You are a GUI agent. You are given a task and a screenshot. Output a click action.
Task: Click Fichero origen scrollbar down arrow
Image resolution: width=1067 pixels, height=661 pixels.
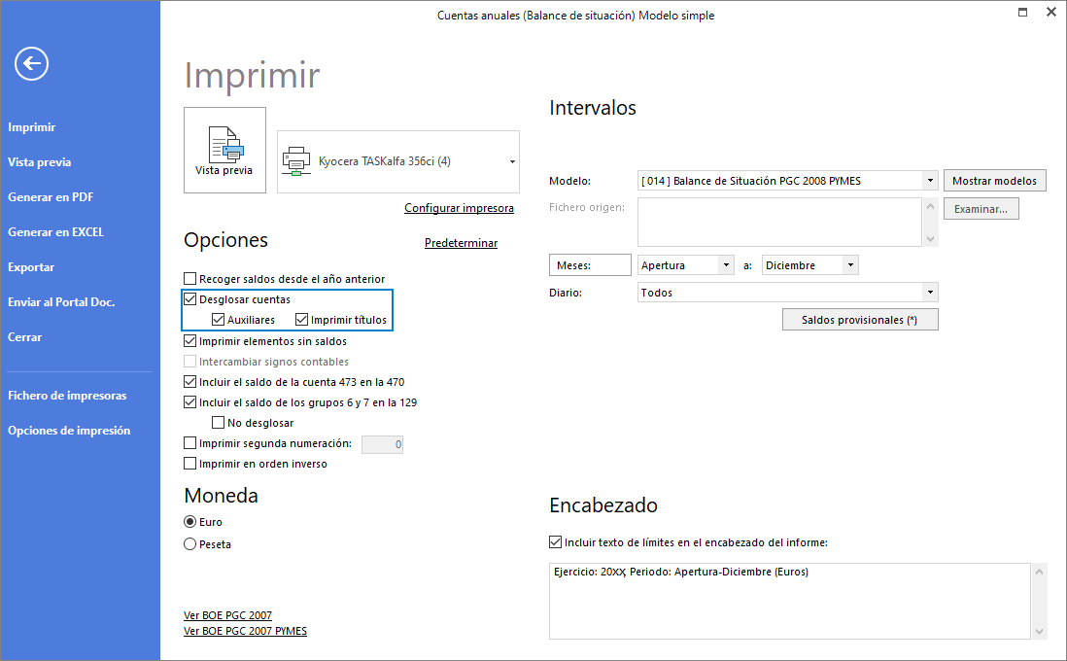(930, 239)
